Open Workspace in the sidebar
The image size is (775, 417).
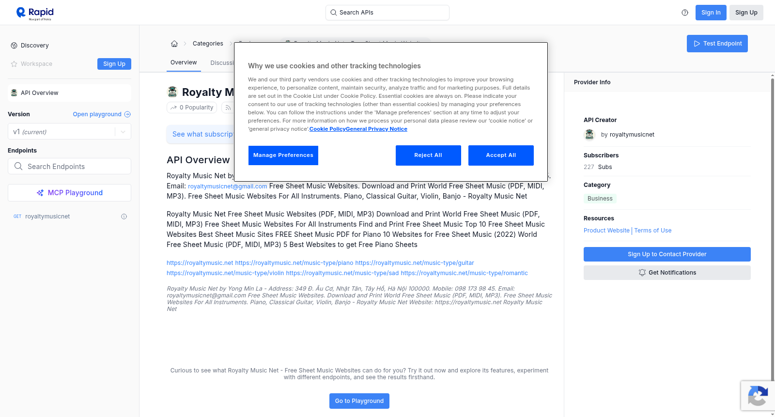[x=36, y=64]
